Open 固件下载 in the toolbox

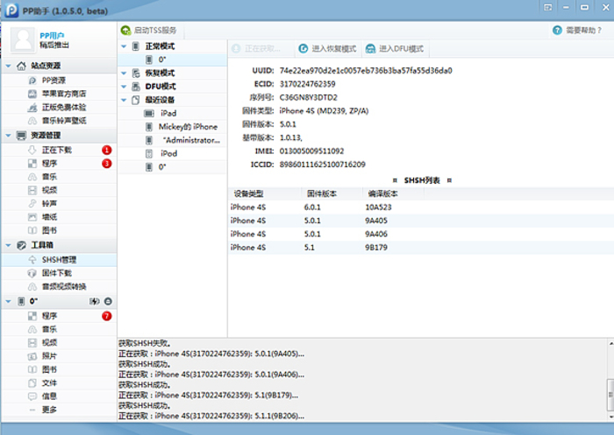point(57,273)
